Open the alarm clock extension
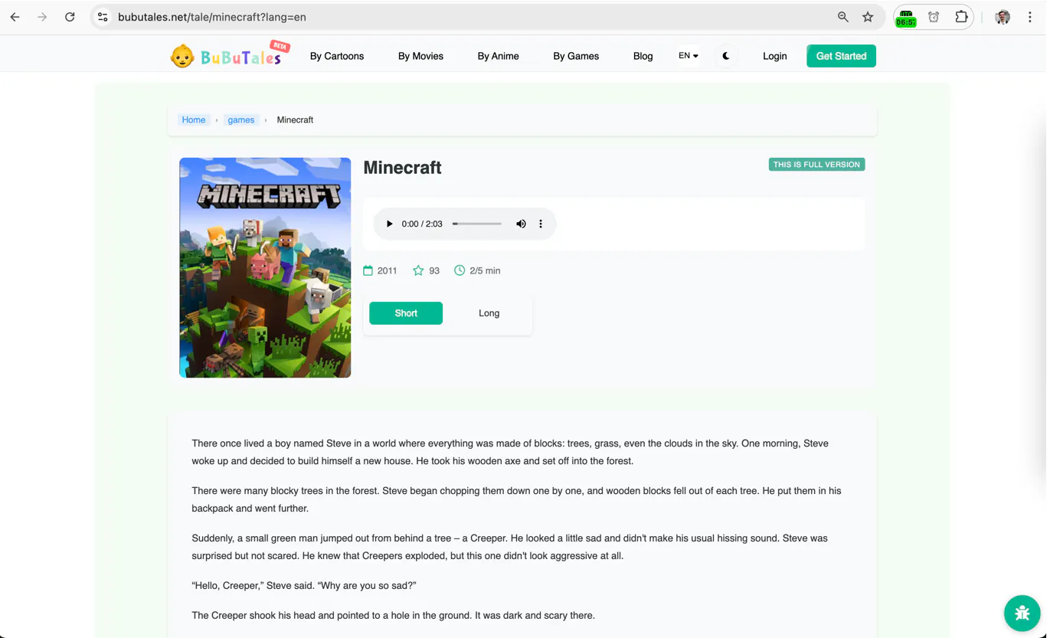The height and width of the screenshot is (638, 1047). point(934,17)
